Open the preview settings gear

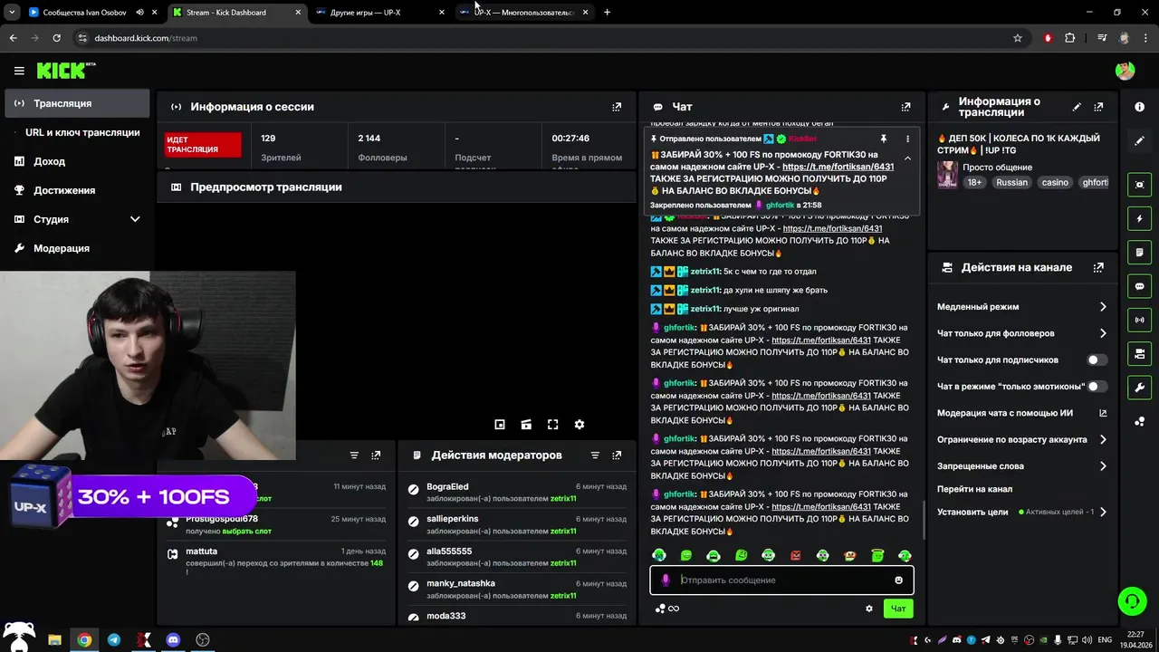579,424
